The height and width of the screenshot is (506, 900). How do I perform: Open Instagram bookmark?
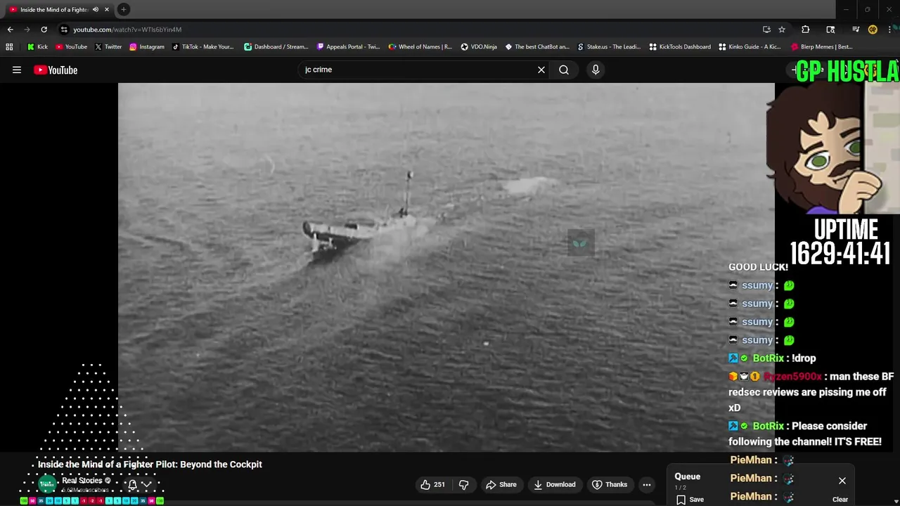tap(146, 47)
